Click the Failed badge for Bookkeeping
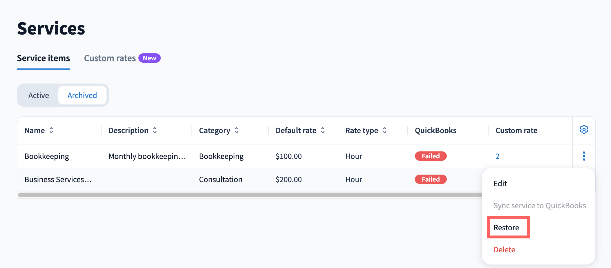This screenshot has height=268, width=611. click(431, 156)
